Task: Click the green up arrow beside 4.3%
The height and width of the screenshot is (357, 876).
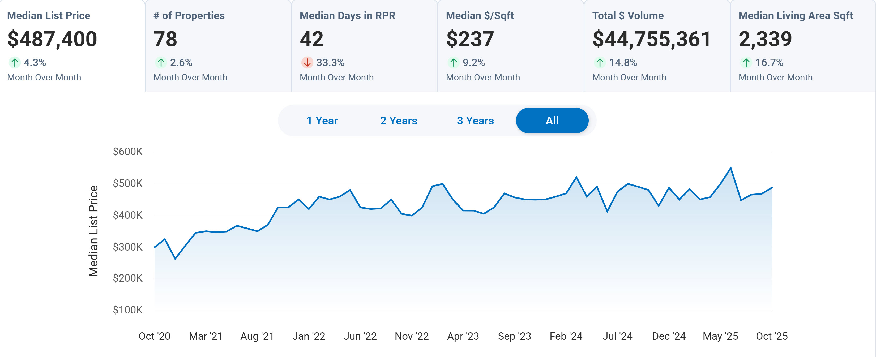Action: coord(14,63)
